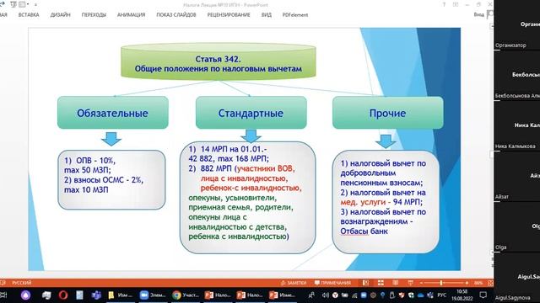This screenshot has height=303, width=540.
Task: Click the '14 МРП на 01.01.' text
Action: [228, 149]
